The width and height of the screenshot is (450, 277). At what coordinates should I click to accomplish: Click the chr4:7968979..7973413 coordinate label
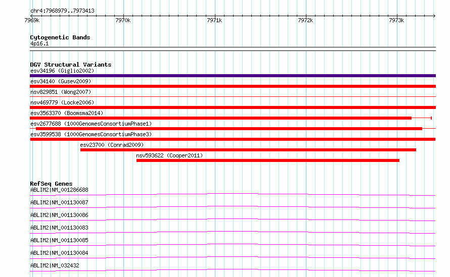(x=62, y=11)
